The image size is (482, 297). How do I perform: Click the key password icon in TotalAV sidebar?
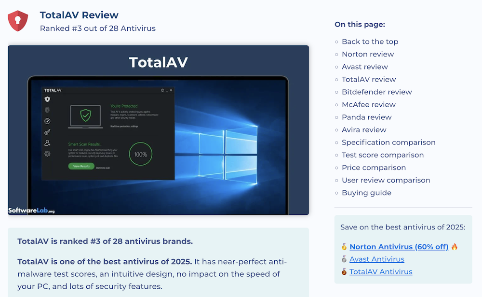coord(47,132)
